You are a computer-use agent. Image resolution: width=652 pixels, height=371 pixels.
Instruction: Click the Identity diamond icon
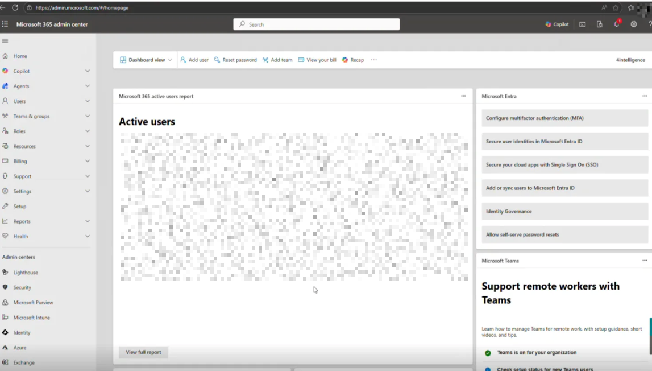point(5,332)
